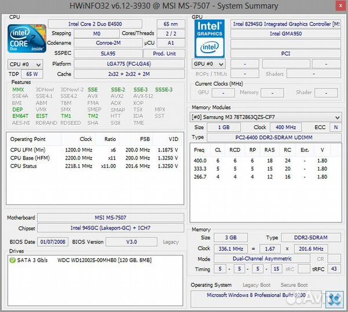The image size is (348, 312).
Task: Click the Intel GMA950 field
Action: tap(285, 34)
